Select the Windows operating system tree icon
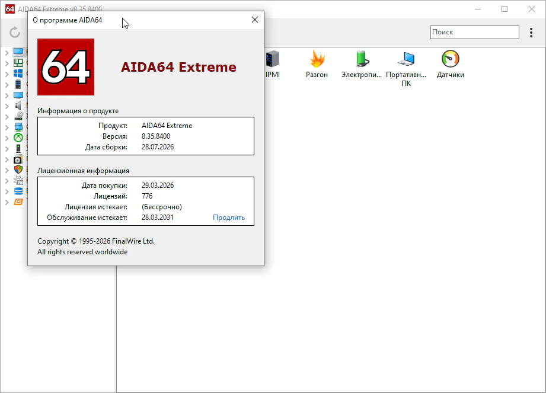Image resolution: width=546 pixels, height=393 pixels. (x=18, y=74)
